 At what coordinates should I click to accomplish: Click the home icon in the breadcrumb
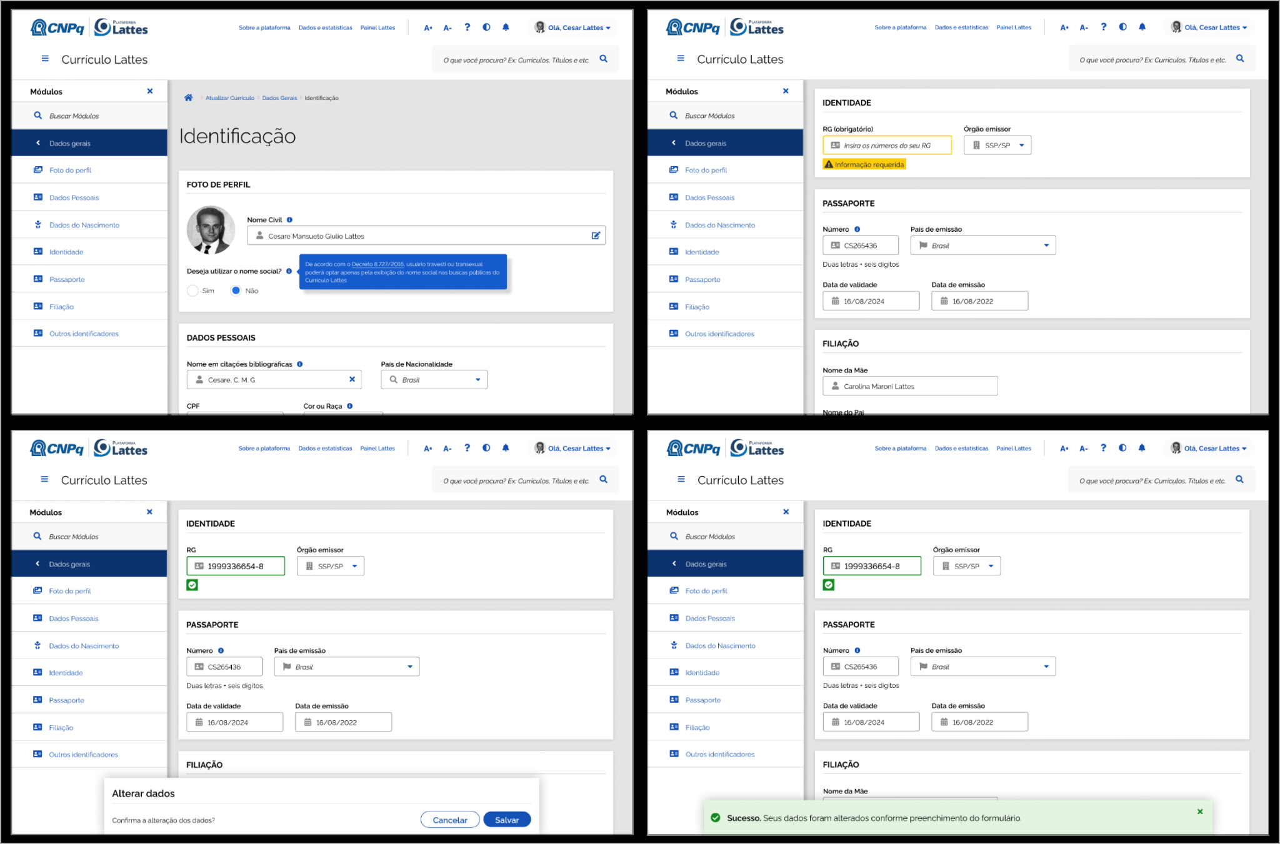188,97
